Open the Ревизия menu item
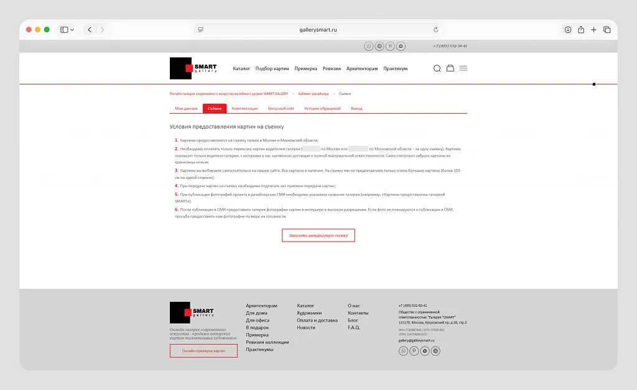The image size is (637, 390). (x=332, y=68)
